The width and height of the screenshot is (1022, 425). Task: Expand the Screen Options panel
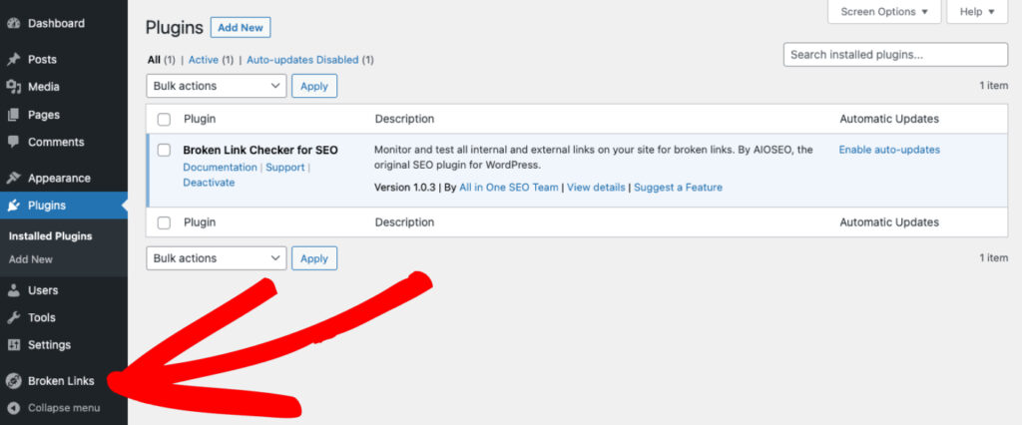(x=884, y=12)
